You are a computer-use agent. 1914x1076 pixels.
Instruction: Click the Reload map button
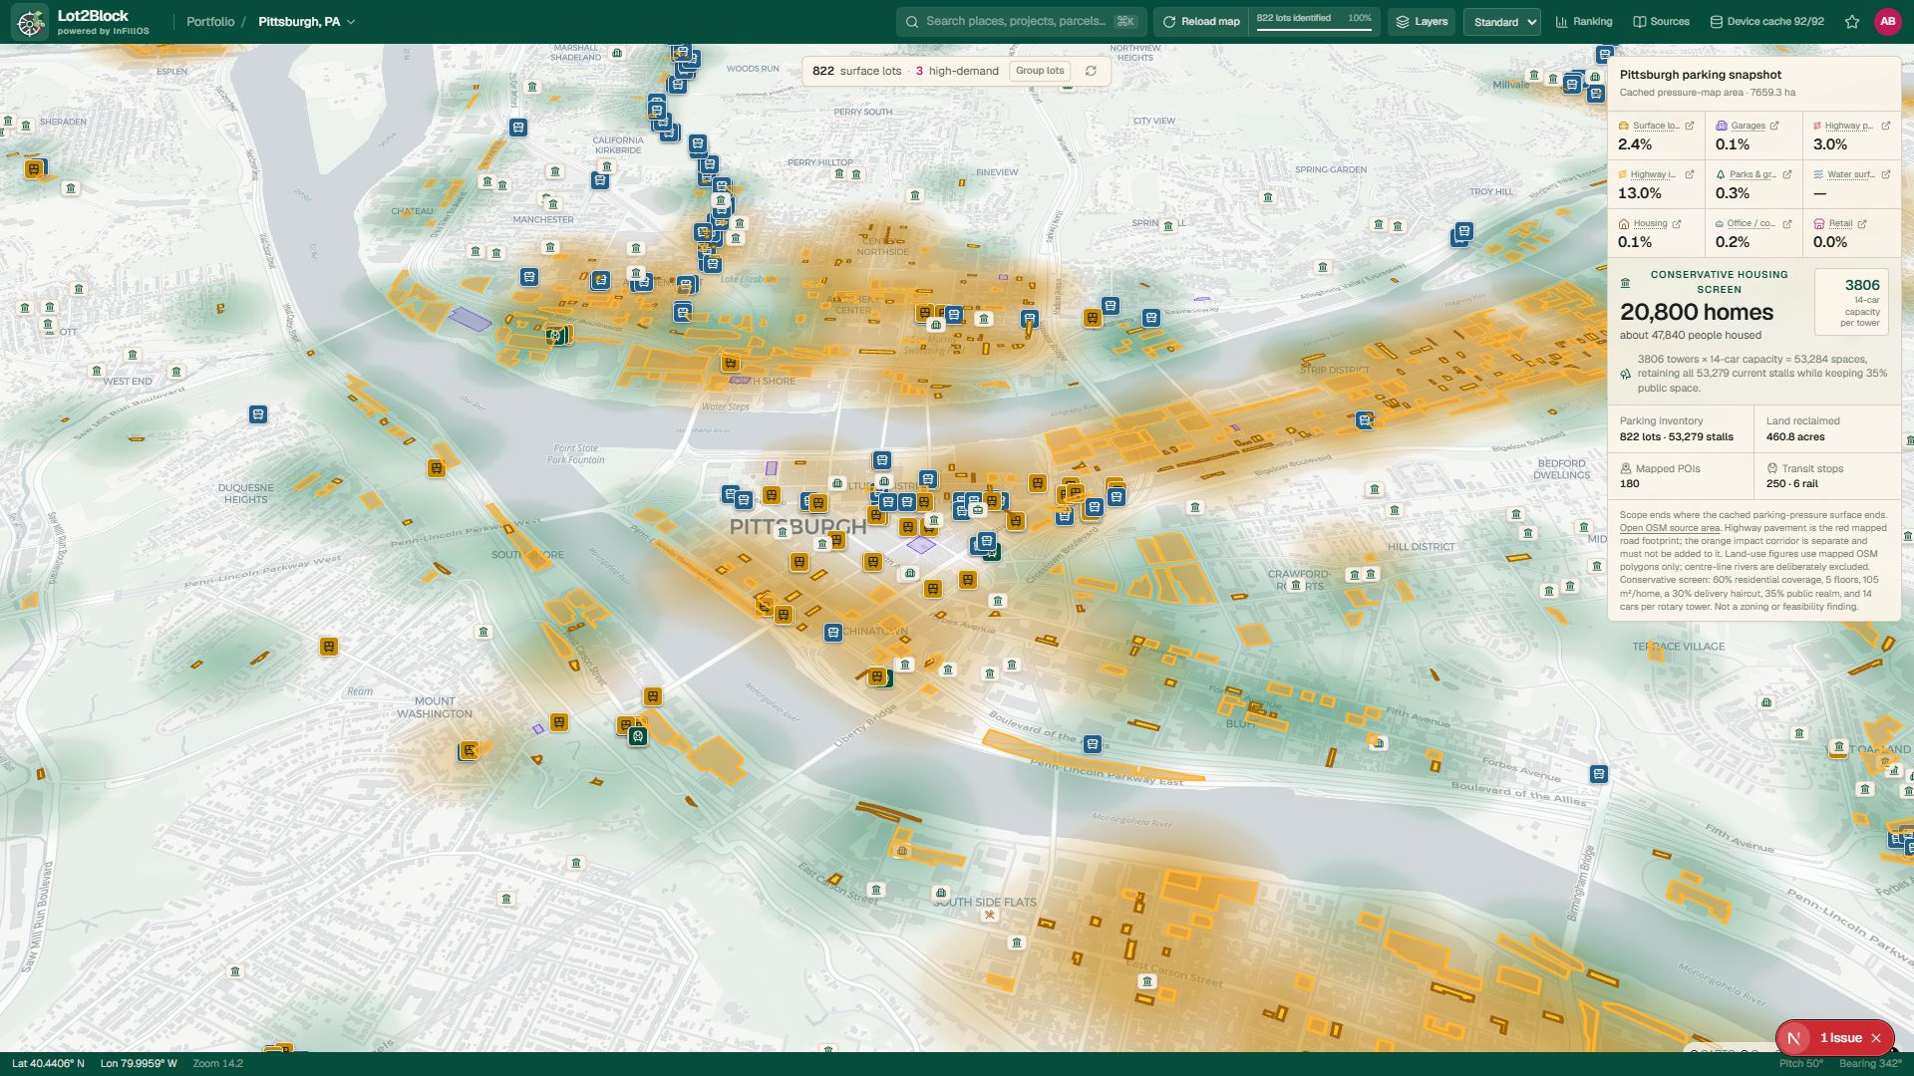tap(1201, 22)
